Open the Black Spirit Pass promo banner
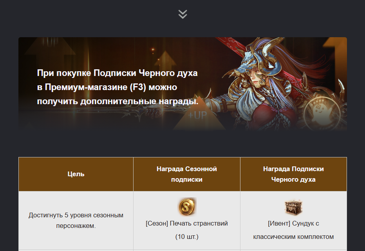The height and width of the screenshot is (251, 365). (x=183, y=84)
